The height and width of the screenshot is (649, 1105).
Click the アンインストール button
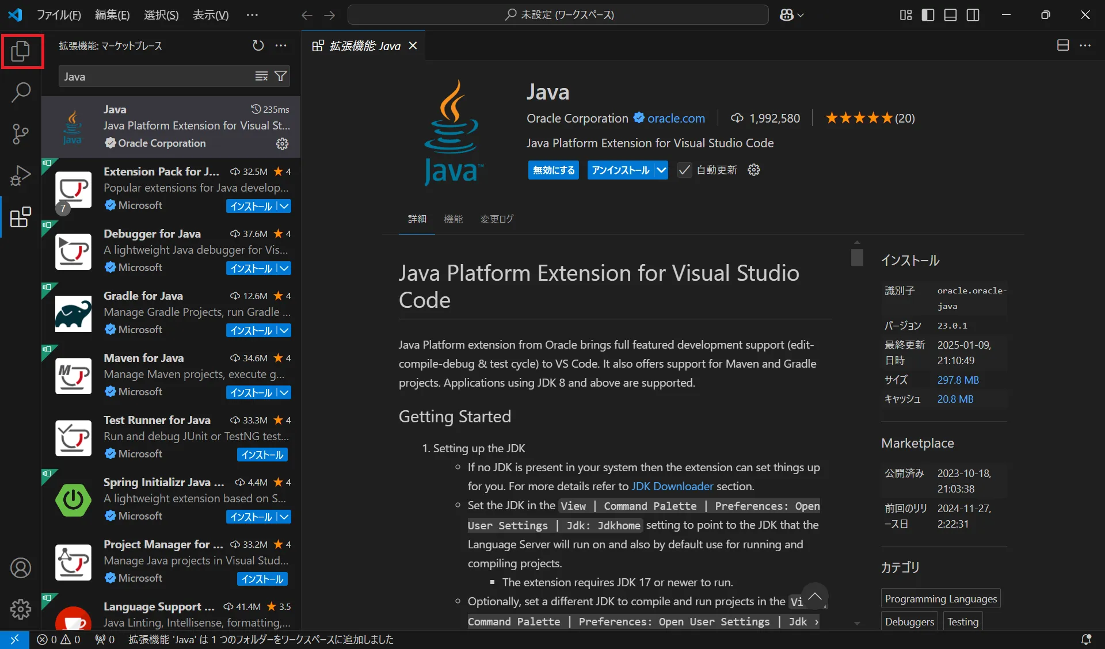click(620, 170)
